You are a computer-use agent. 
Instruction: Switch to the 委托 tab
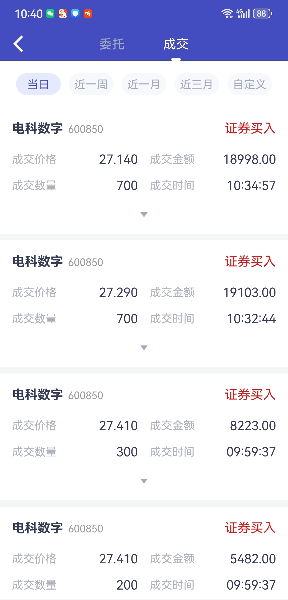pos(112,44)
